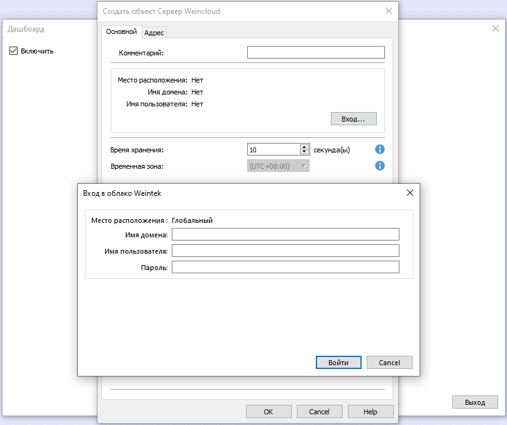Click the Выход button in Дашбоард window
Viewport: 507px width, 425px height.
[x=475, y=402]
